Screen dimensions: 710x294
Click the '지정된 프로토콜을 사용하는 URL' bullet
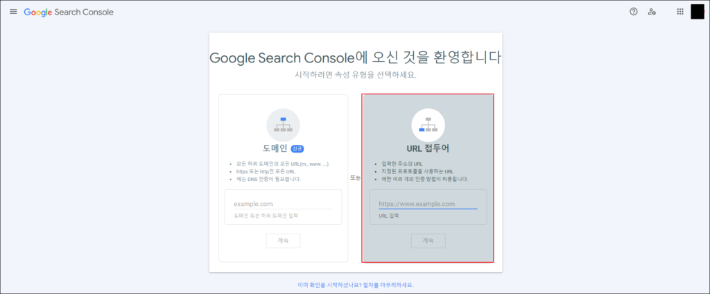(x=417, y=171)
